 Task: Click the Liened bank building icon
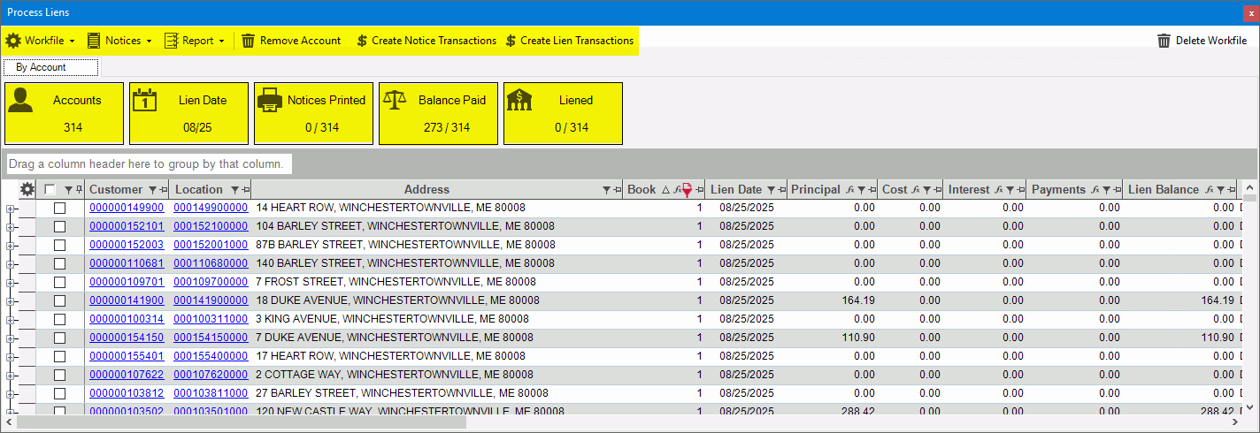point(519,101)
